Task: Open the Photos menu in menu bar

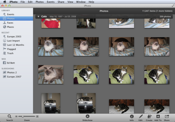Action: click(39, 2)
